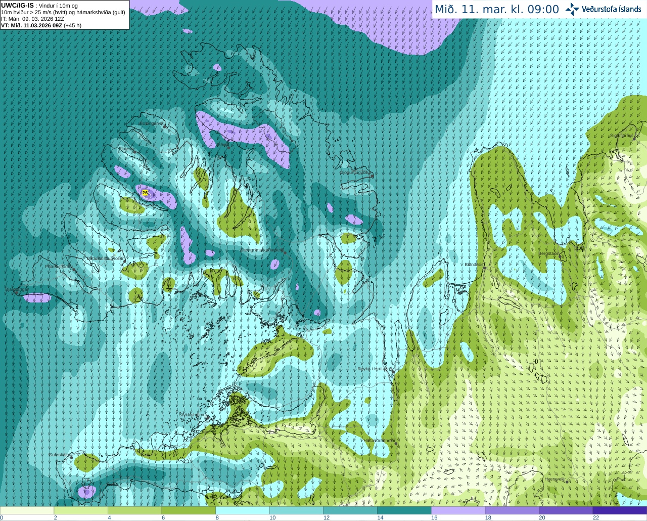Pick the 10–12 m/s light teal legend swatch
Screen dimensions: 647x521
[x=296, y=510]
